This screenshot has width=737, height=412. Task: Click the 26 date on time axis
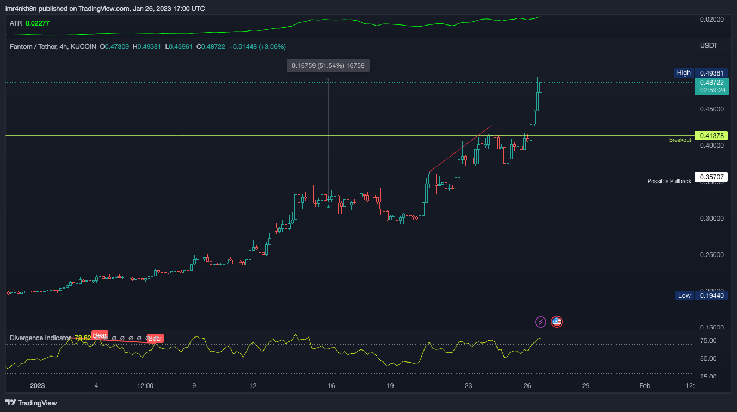[527, 386]
